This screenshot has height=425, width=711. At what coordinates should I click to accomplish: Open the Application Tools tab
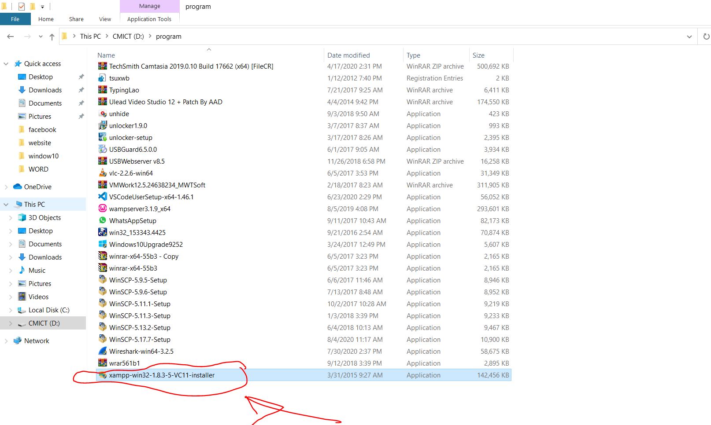coord(149,19)
